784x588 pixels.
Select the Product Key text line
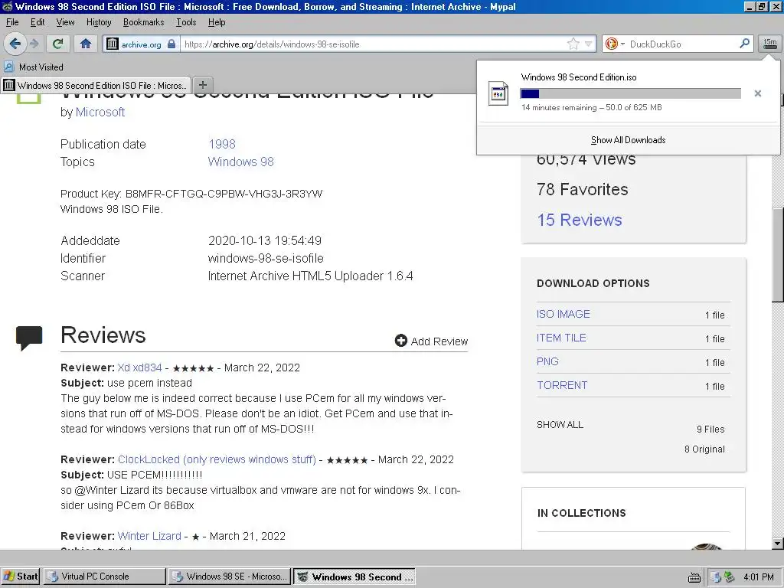(x=191, y=194)
